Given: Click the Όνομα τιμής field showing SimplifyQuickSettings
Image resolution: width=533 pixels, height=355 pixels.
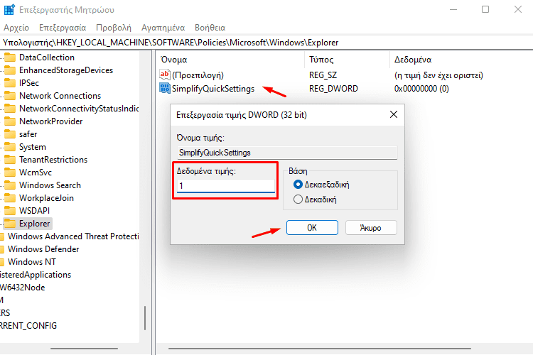Looking at the screenshot, I should coord(287,153).
